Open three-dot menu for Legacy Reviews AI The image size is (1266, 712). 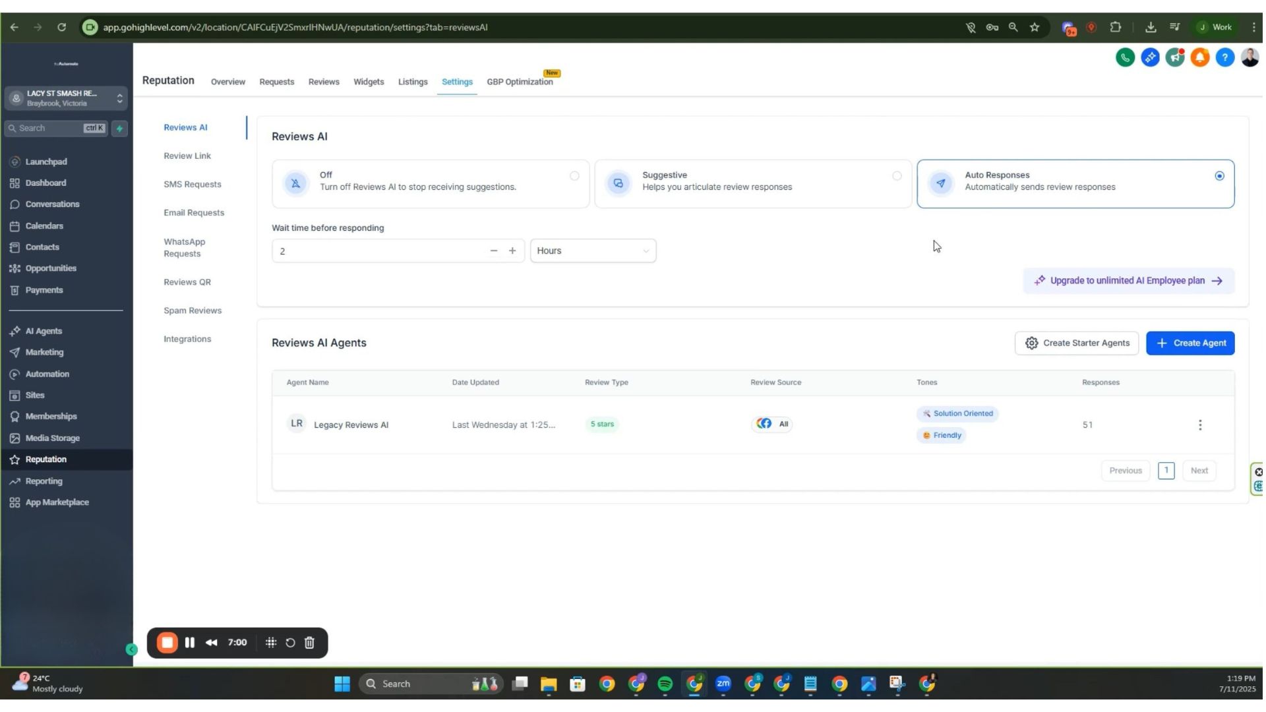[x=1199, y=425]
